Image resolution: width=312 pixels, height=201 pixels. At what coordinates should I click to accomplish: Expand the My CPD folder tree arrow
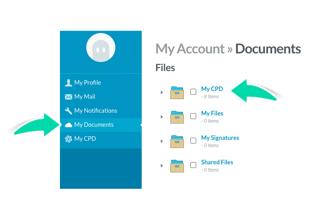click(162, 92)
